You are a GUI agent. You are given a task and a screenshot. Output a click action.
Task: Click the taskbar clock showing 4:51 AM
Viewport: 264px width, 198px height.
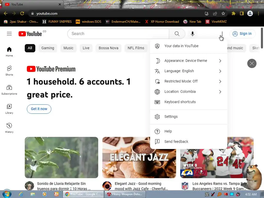tap(251, 194)
